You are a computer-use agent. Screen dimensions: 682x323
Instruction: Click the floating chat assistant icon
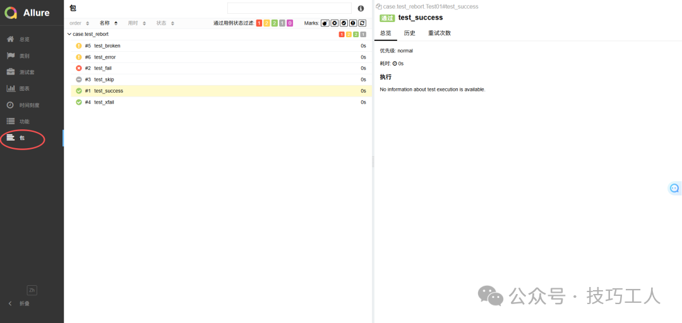pyautogui.click(x=674, y=188)
